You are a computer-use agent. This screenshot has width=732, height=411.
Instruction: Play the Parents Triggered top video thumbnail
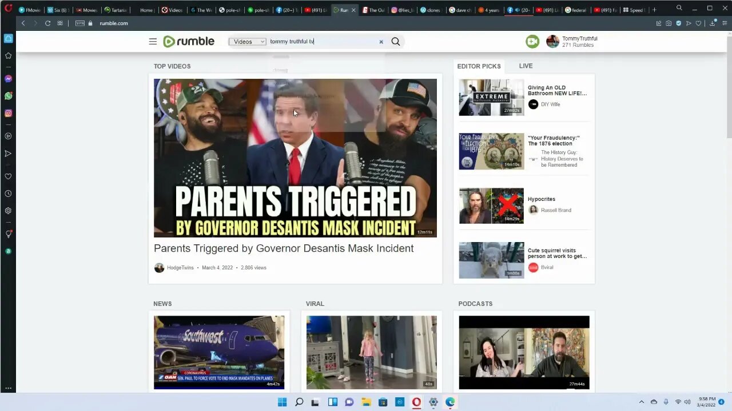pyautogui.click(x=295, y=158)
